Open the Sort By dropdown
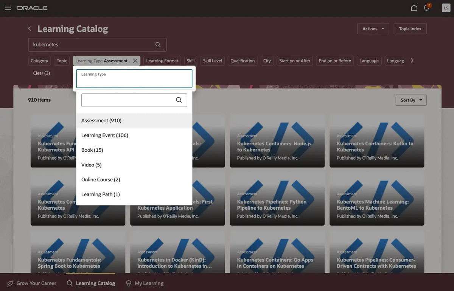 coord(411,100)
